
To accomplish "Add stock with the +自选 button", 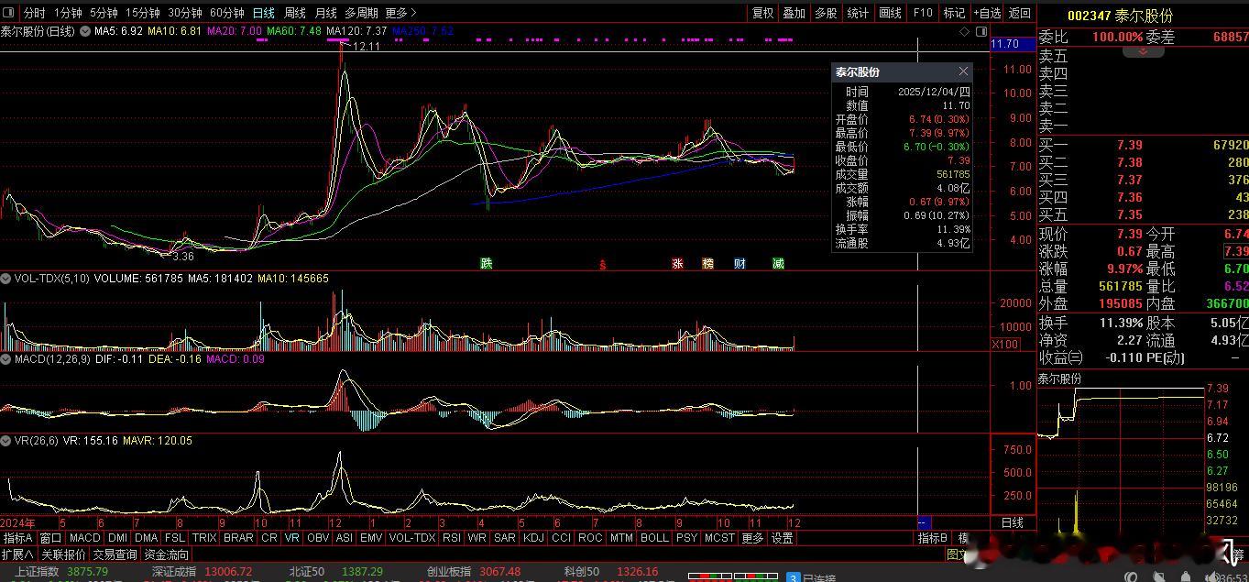I will [987, 13].
